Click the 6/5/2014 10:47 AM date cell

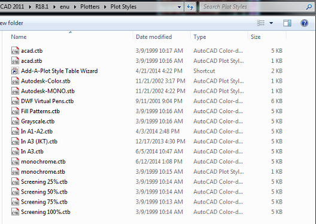159,152
